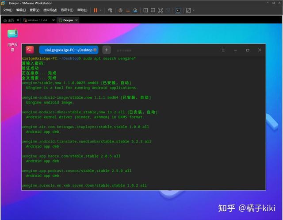Select the Deepin VM tab
283x220 pixels.
point(66,20)
